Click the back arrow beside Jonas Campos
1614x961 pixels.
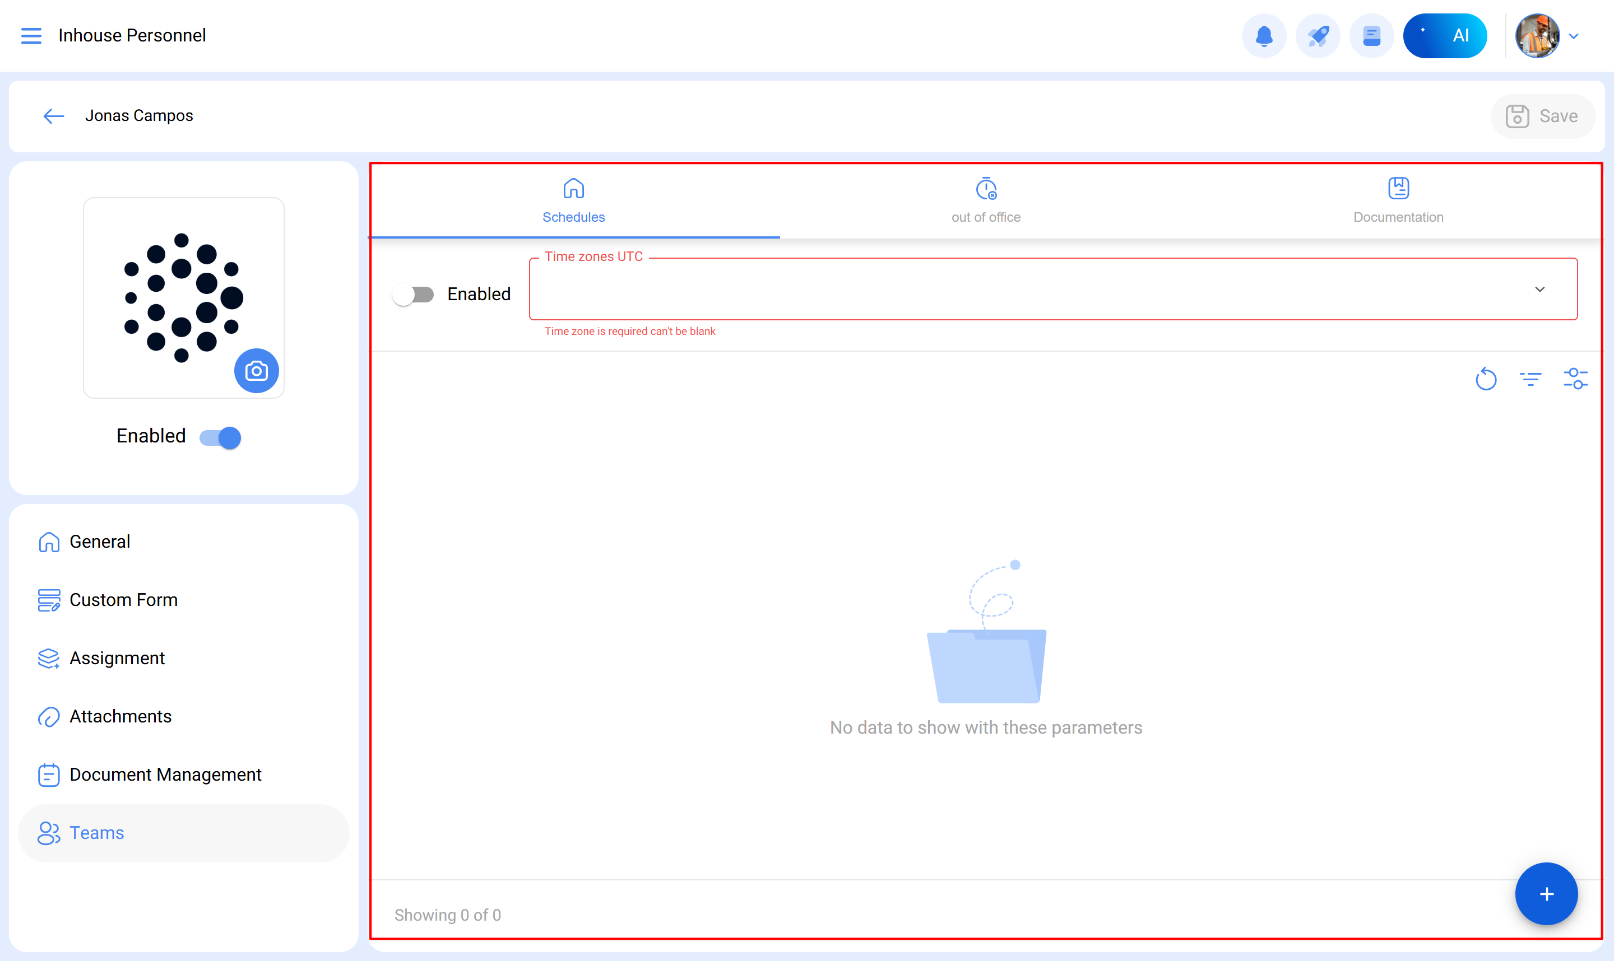pyautogui.click(x=53, y=116)
